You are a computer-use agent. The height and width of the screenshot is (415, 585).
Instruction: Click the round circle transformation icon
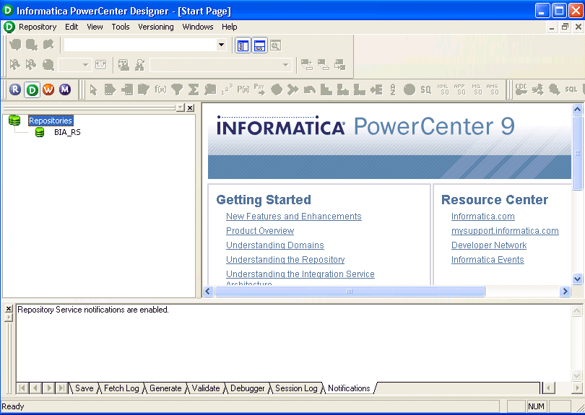(409, 89)
